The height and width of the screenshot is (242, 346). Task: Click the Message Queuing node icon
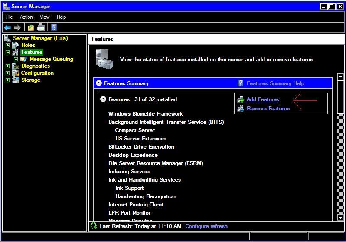23,59
